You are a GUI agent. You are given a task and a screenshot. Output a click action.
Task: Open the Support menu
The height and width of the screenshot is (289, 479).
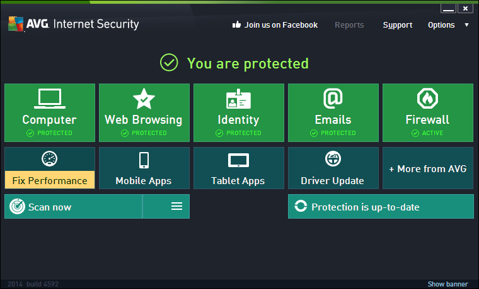coord(398,25)
